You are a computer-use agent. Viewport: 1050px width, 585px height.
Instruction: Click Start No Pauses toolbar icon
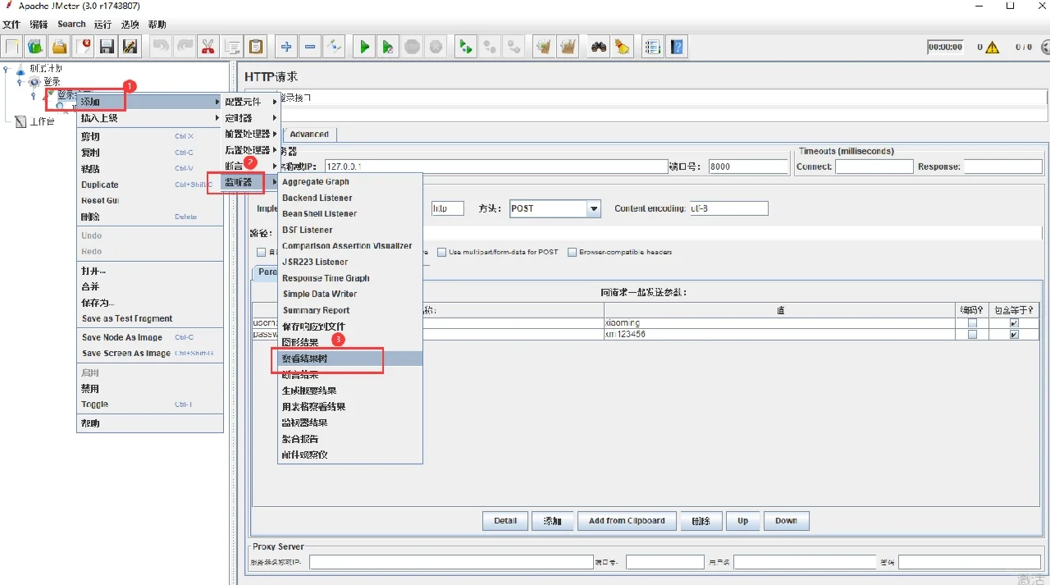click(388, 47)
